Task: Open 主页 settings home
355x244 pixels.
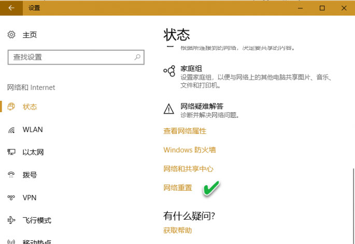Action: 30,35
